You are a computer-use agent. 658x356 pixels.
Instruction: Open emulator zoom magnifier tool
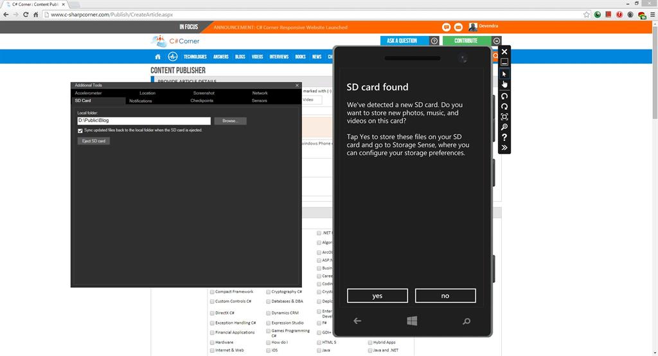click(x=504, y=127)
